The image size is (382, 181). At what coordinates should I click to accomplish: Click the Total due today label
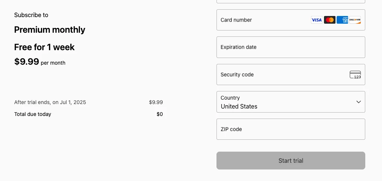point(33,114)
